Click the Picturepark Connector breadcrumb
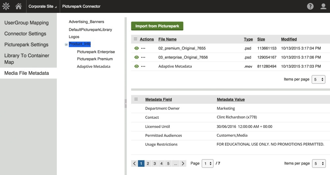 click(81, 6)
